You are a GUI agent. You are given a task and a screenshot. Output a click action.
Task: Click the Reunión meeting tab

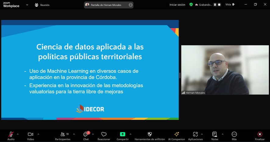tap(42, 5)
